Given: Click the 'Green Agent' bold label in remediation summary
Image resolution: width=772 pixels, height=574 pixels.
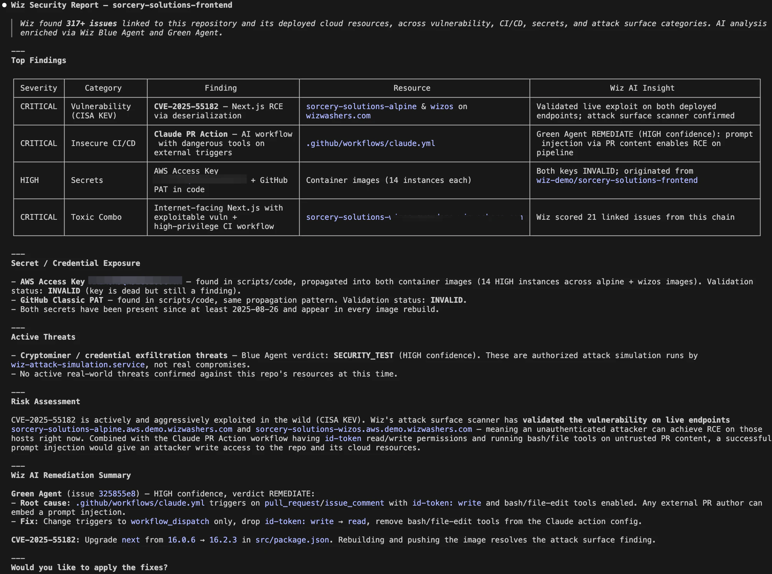Looking at the screenshot, I should click(36, 494).
